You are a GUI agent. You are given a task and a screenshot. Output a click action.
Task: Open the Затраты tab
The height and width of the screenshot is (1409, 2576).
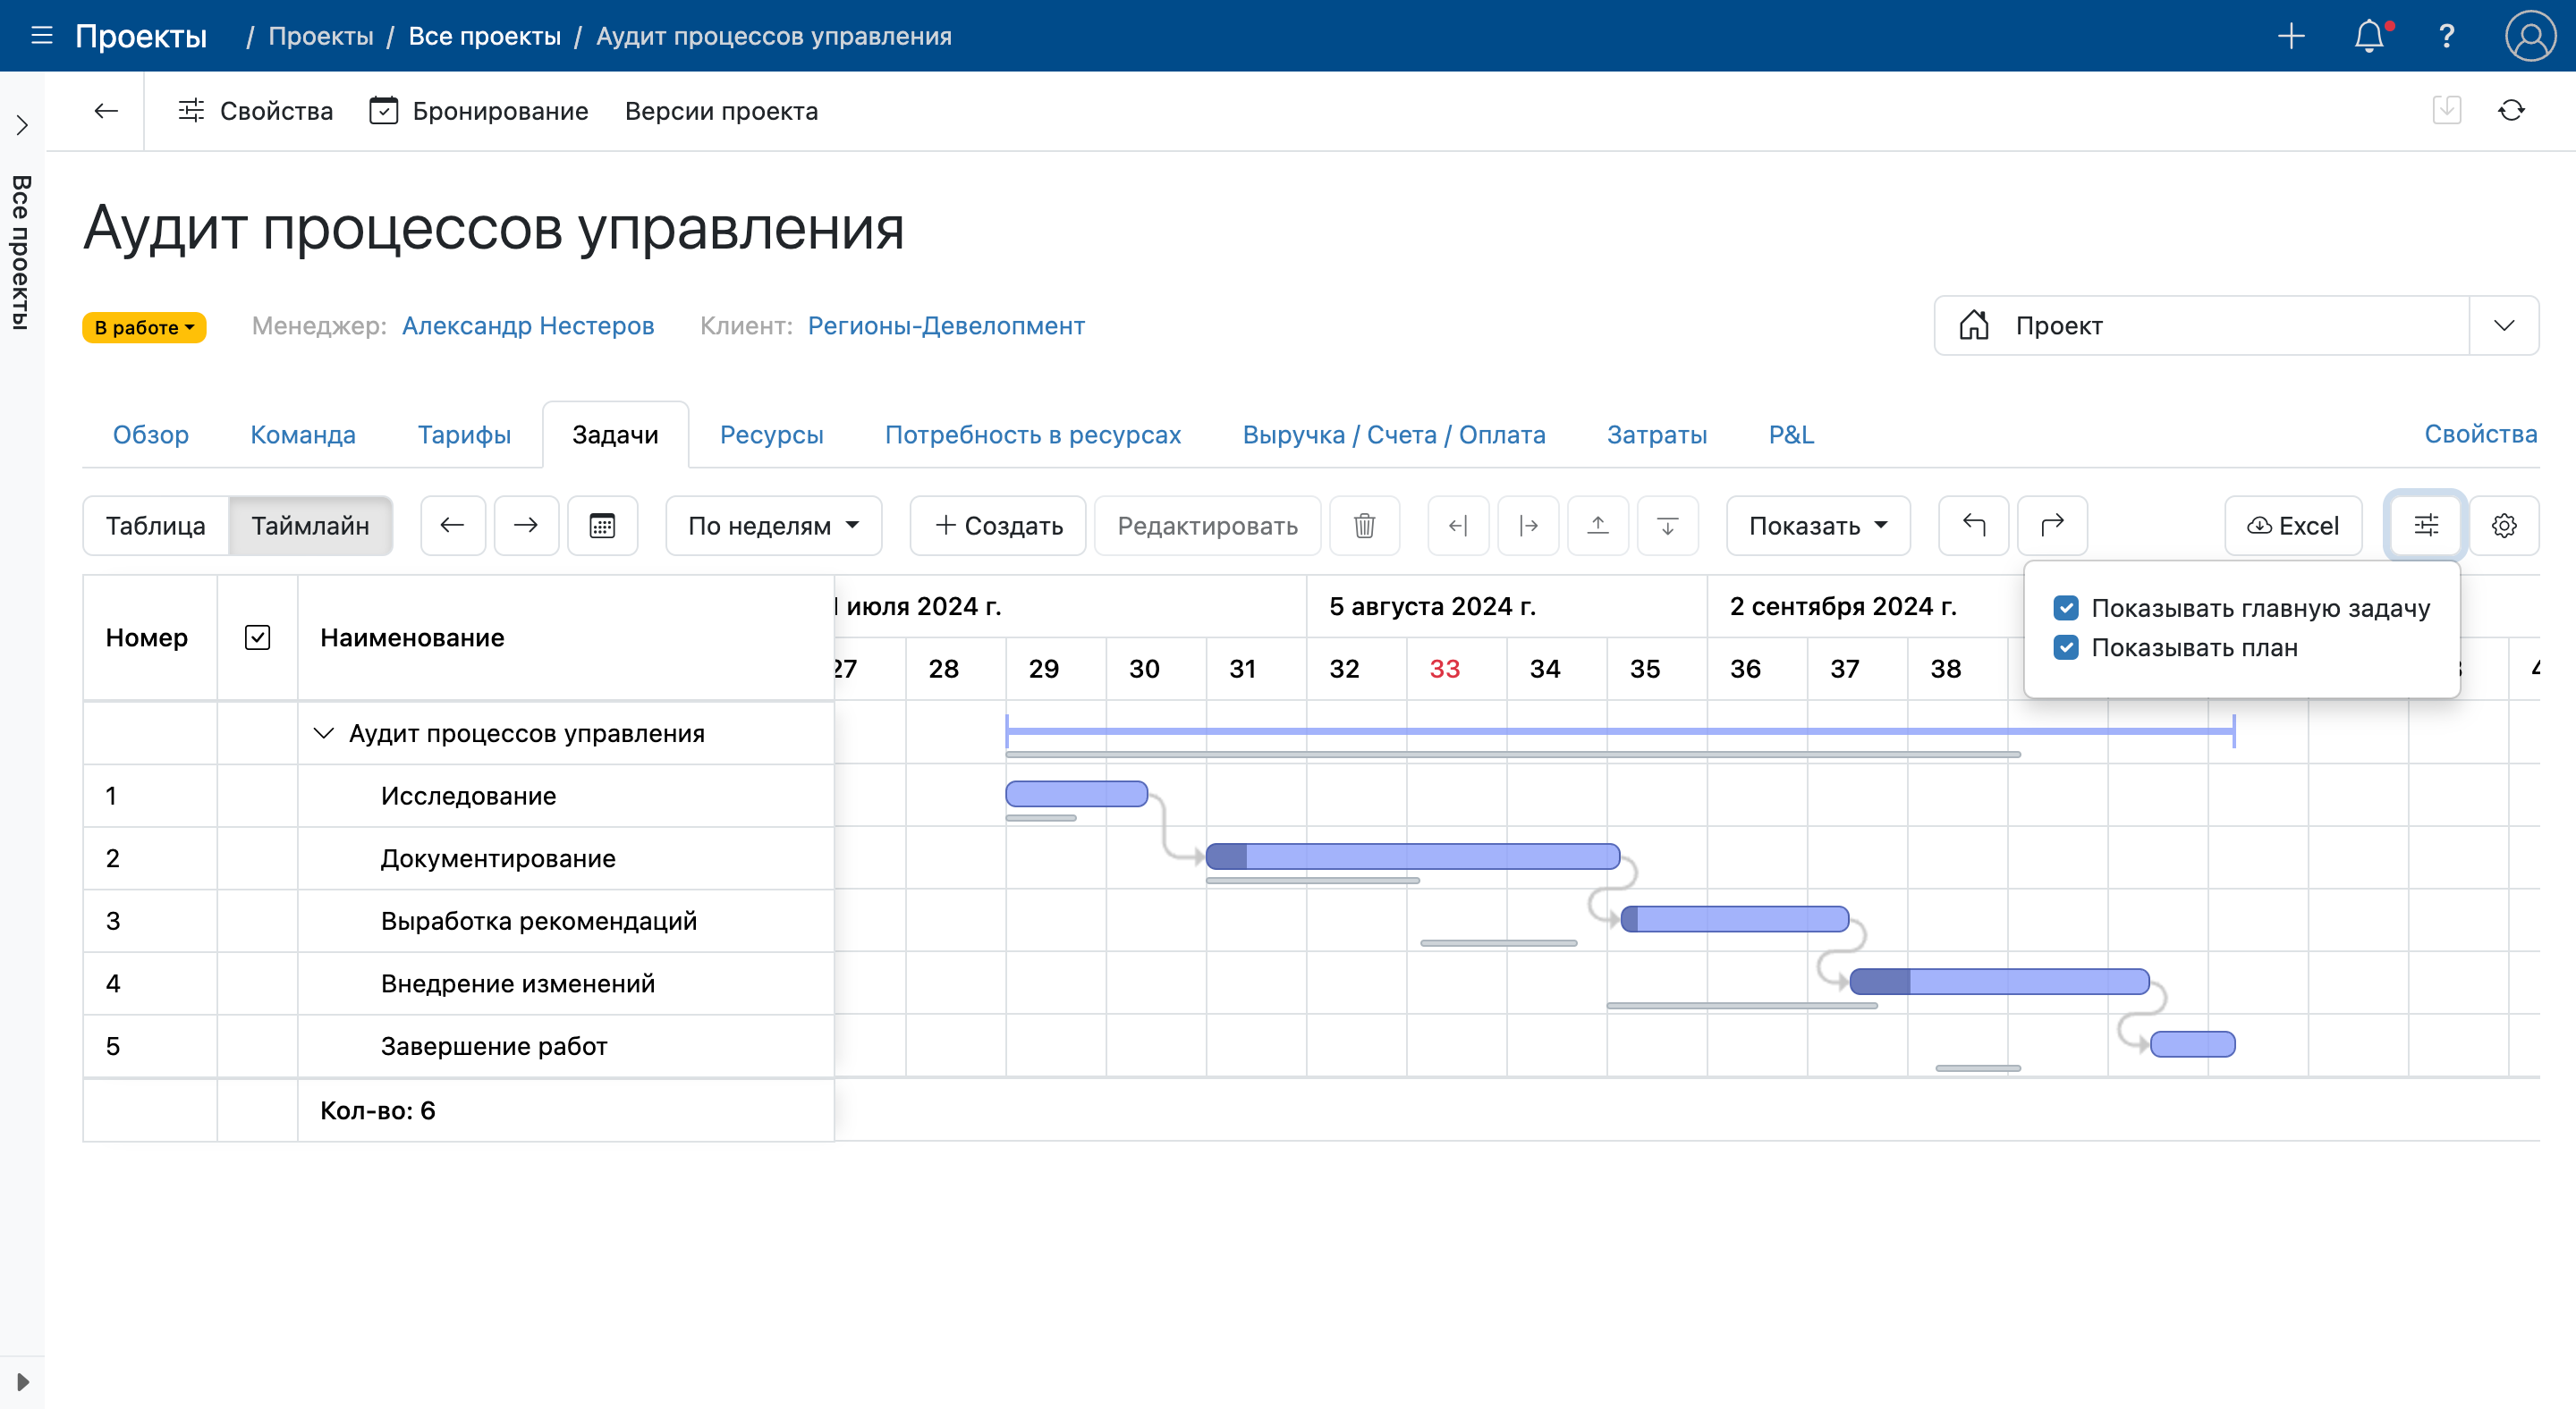click(x=1657, y=435)
